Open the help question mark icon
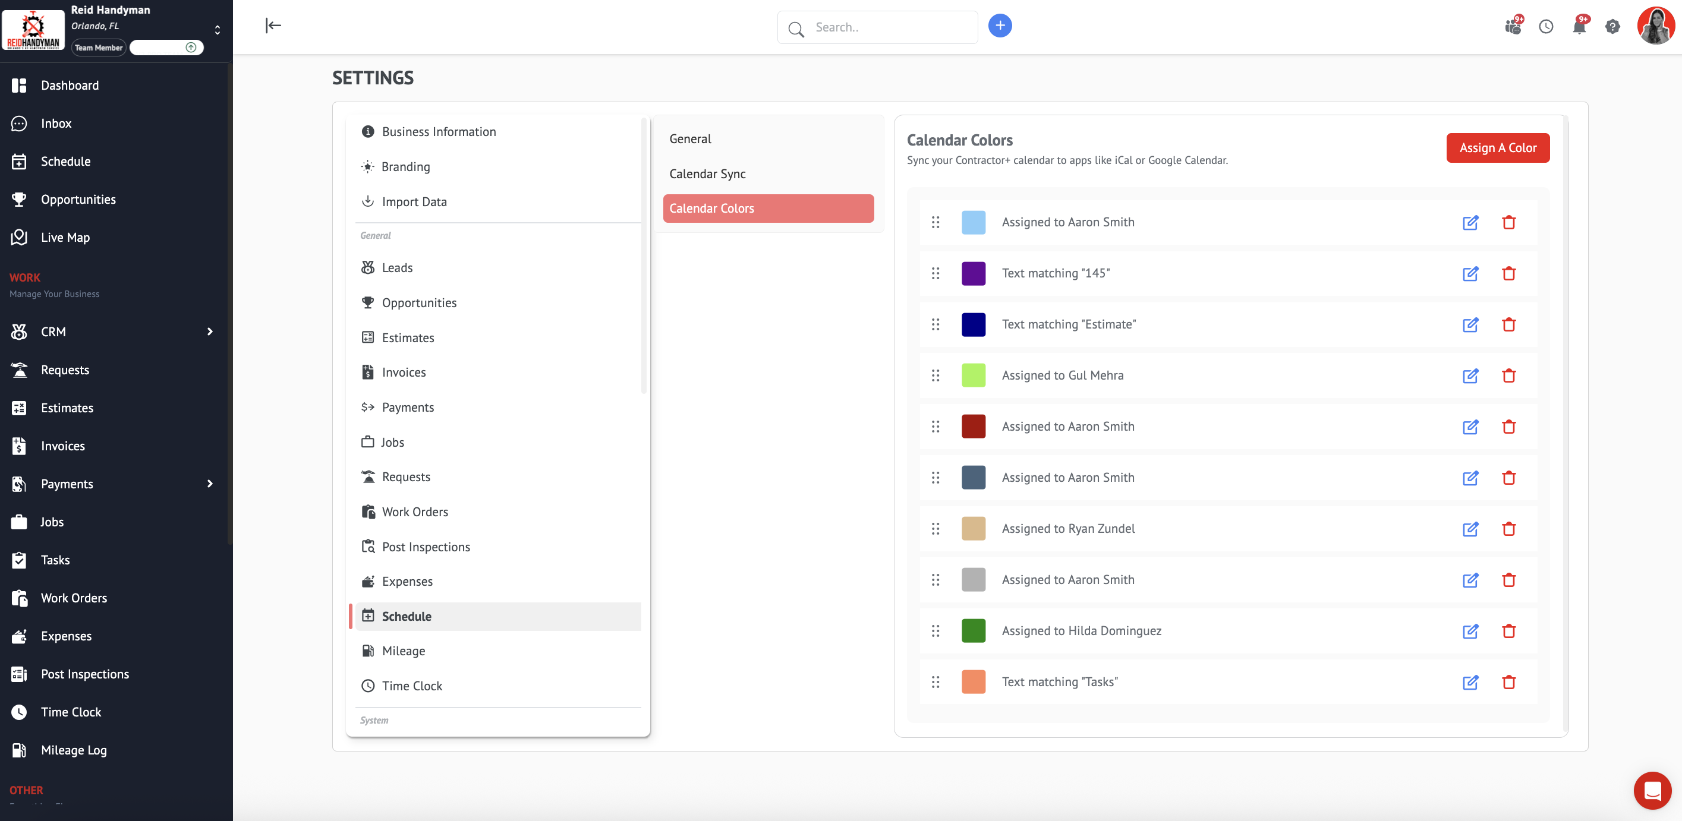The width and height of the screenshot is (1682, 821). (1612, 27)
